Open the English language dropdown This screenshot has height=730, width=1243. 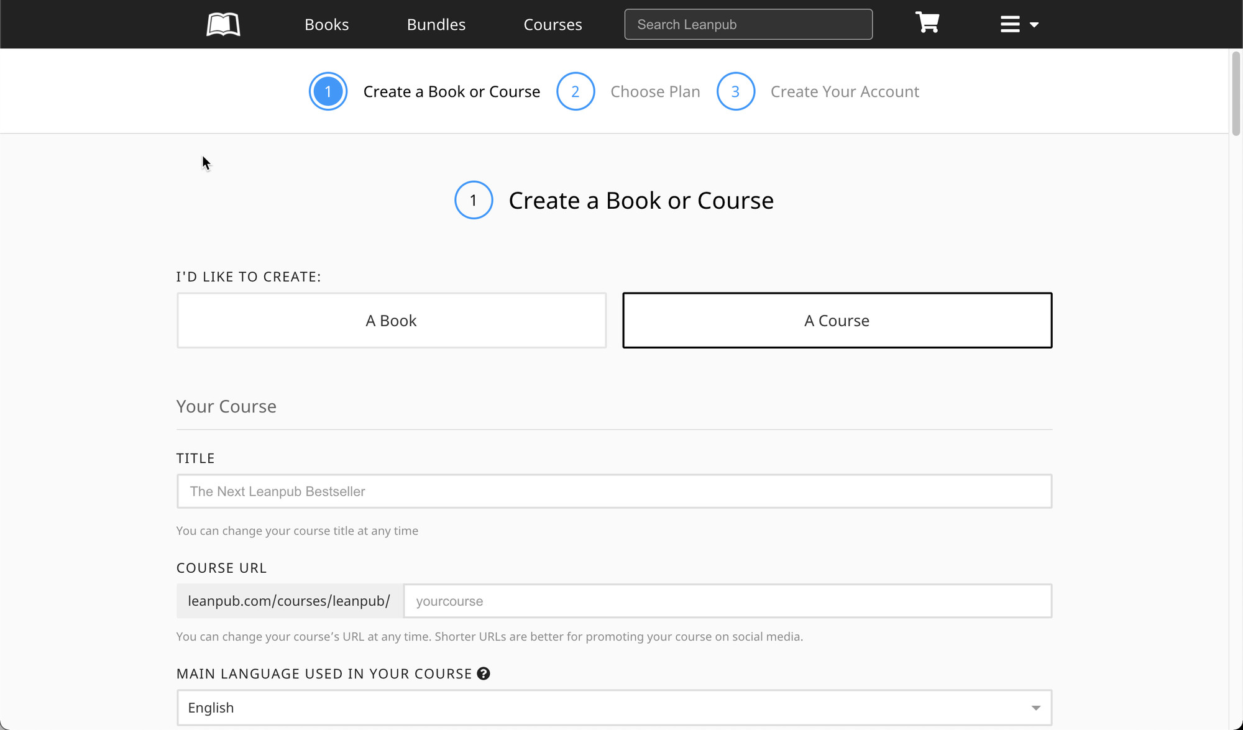(614, 708)
